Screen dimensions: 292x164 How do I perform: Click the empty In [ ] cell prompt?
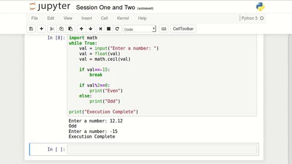click(56, 149)
